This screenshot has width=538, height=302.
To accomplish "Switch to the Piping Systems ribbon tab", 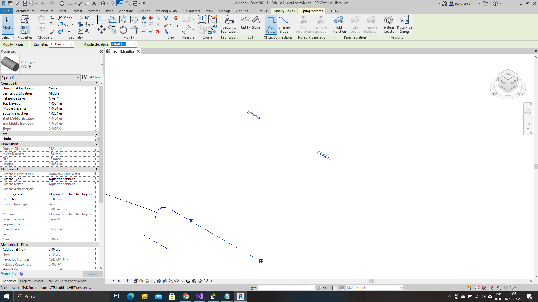I will tap(311, 11).
